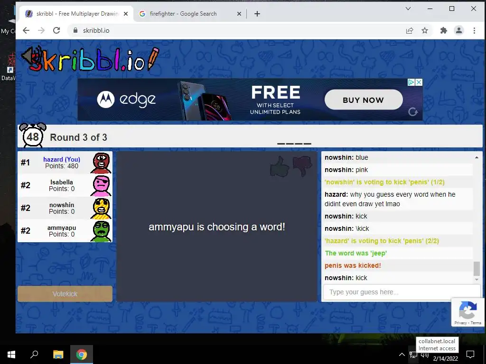Open reCAPTCHA Privacy link
The image size is (486, 364).
tap(460, 323)
